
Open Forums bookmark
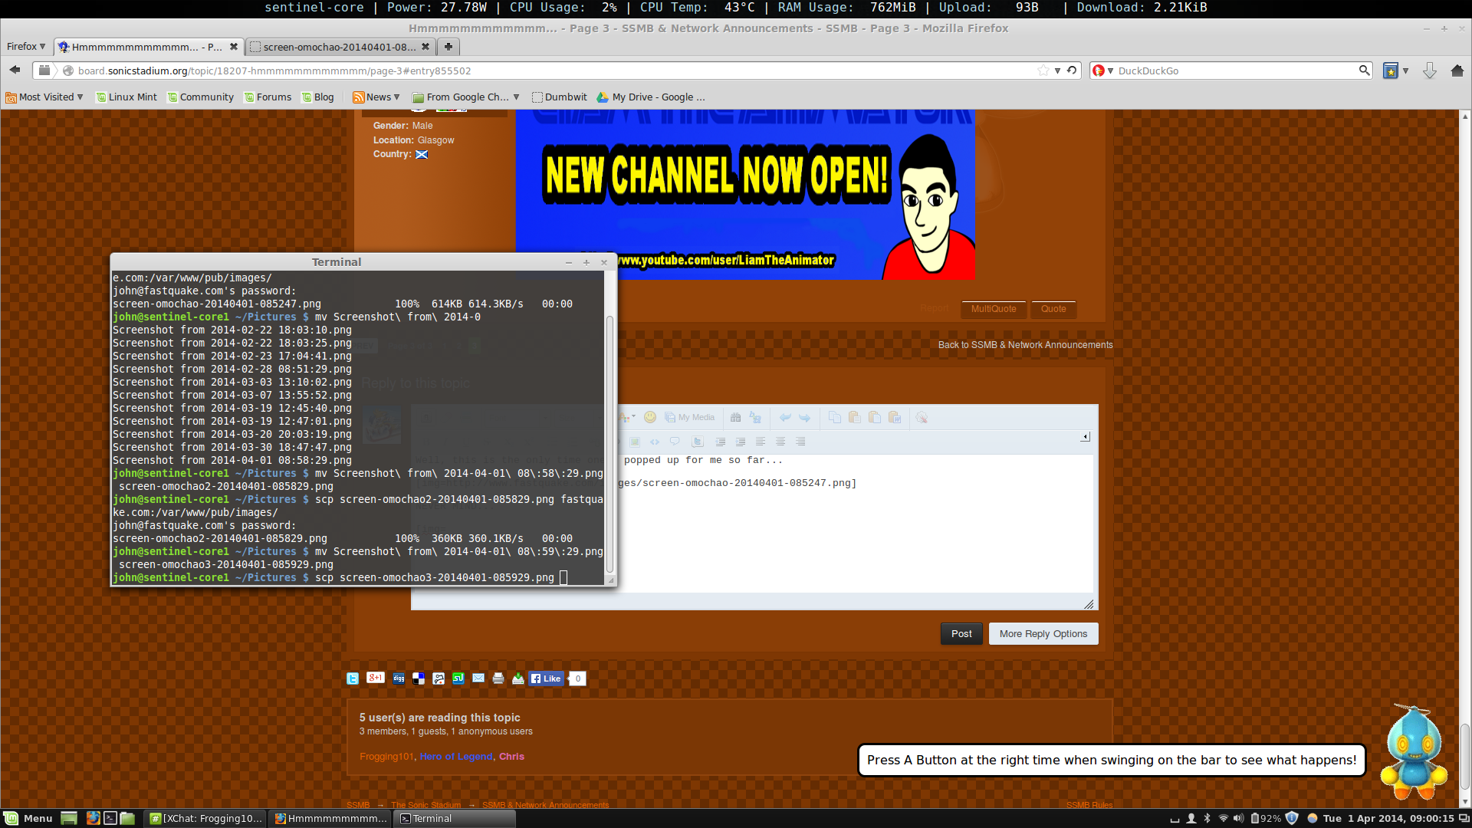pos(268,97)
